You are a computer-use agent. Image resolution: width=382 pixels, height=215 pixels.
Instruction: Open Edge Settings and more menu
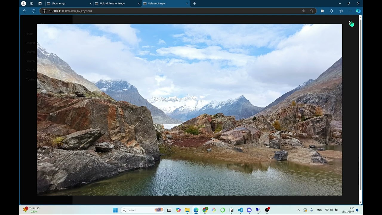click(350, 11)
